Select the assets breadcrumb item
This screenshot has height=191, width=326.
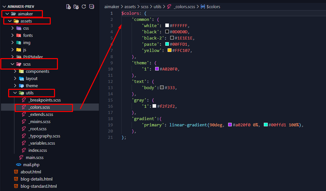(x=130, y=7)
